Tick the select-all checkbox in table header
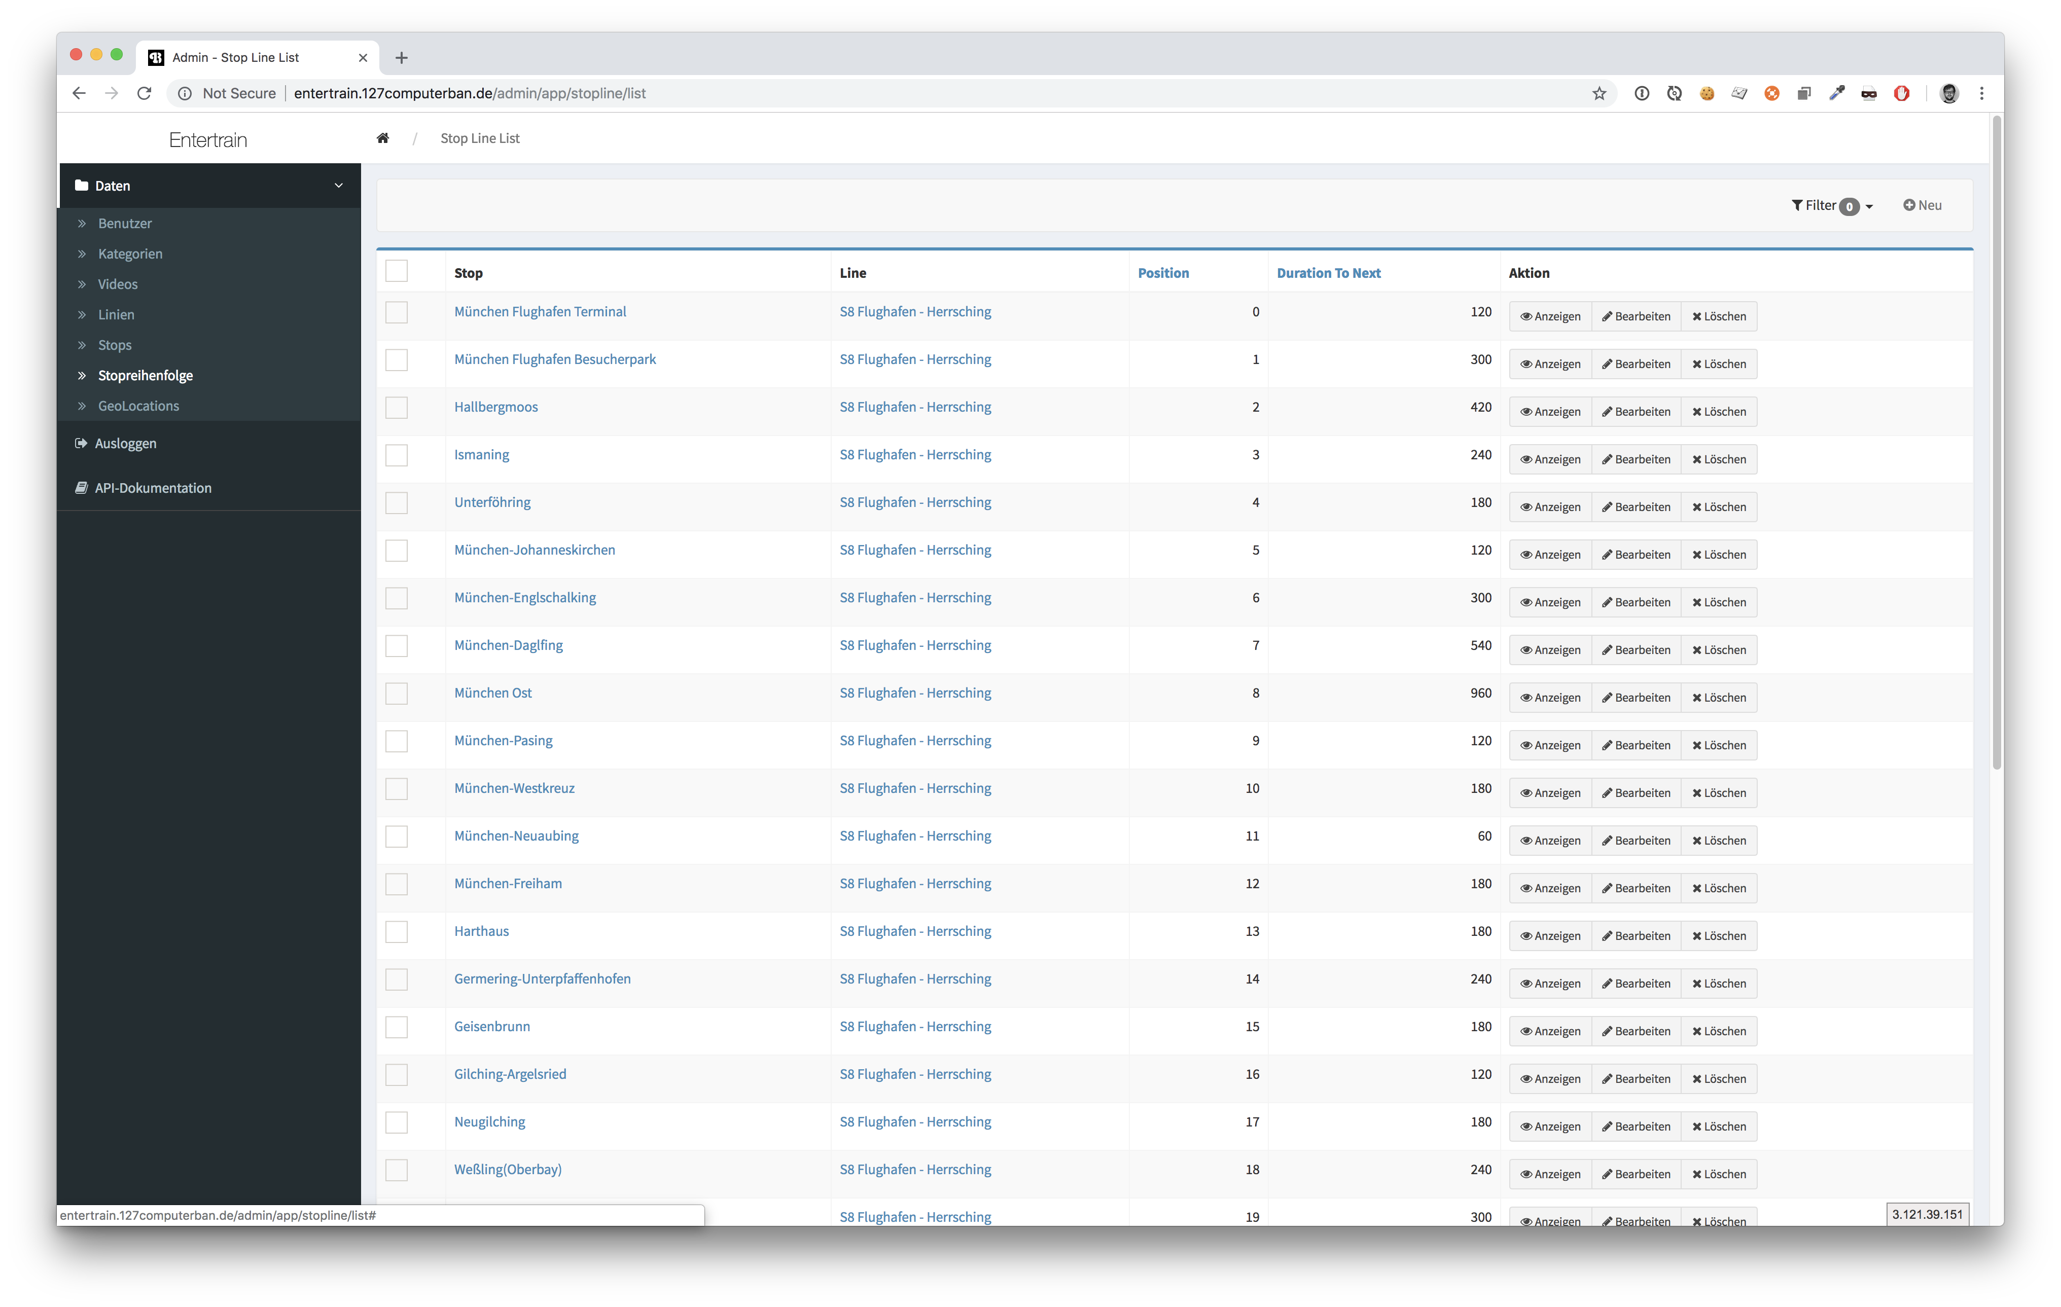The width and height of the screenshot is (2061, 1307). coord(396,271)
